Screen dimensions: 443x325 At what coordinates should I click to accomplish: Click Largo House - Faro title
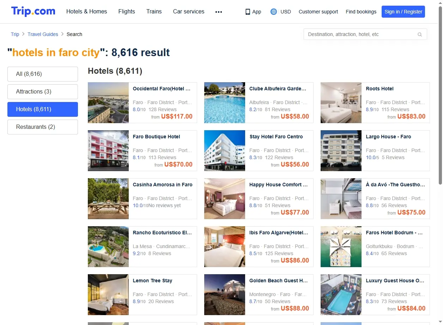(x=388, y=137)
